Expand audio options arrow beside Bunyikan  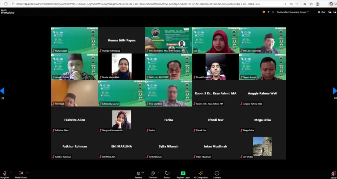[11, 173]
